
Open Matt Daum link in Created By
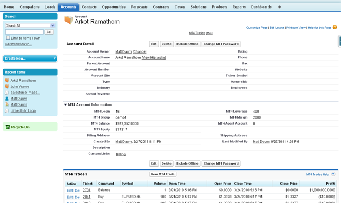click(123, 142)
